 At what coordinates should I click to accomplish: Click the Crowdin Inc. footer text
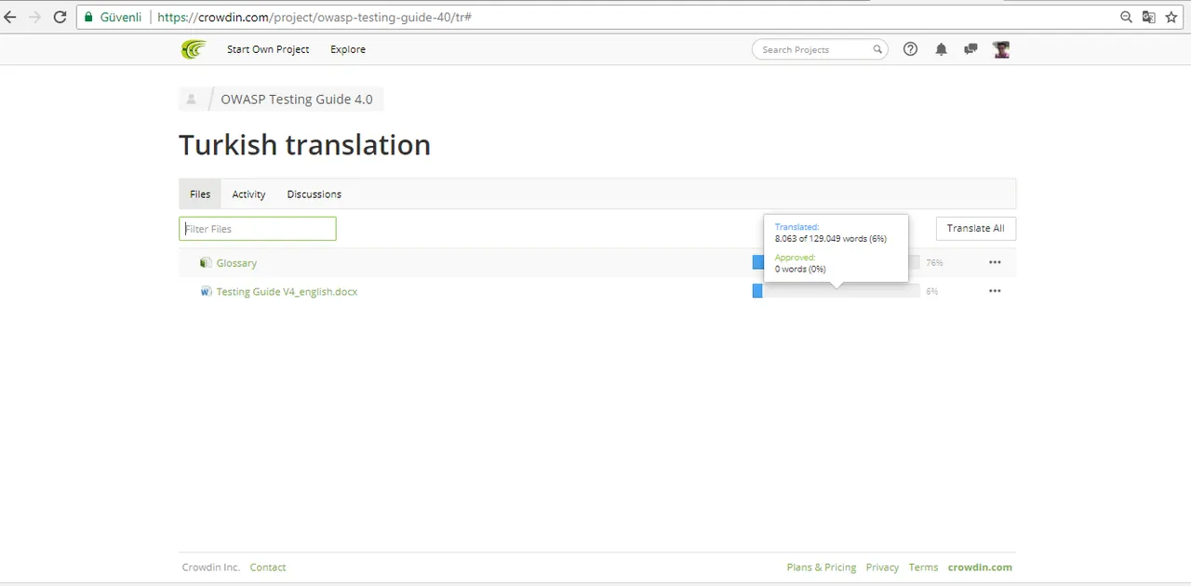[210, 567]
